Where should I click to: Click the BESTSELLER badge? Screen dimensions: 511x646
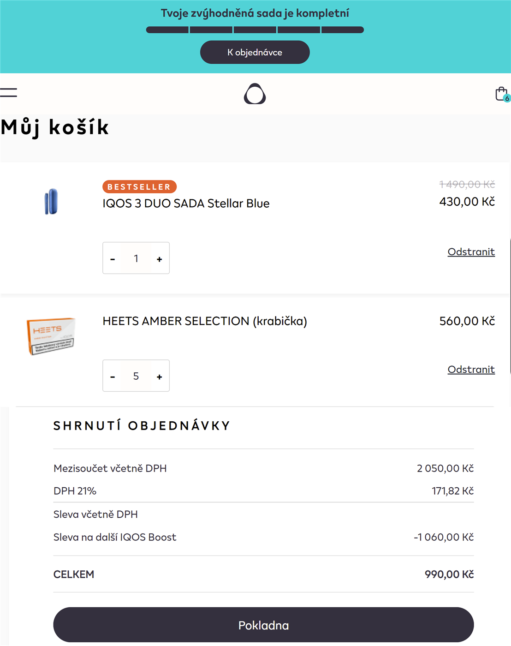tap(139, 186)
